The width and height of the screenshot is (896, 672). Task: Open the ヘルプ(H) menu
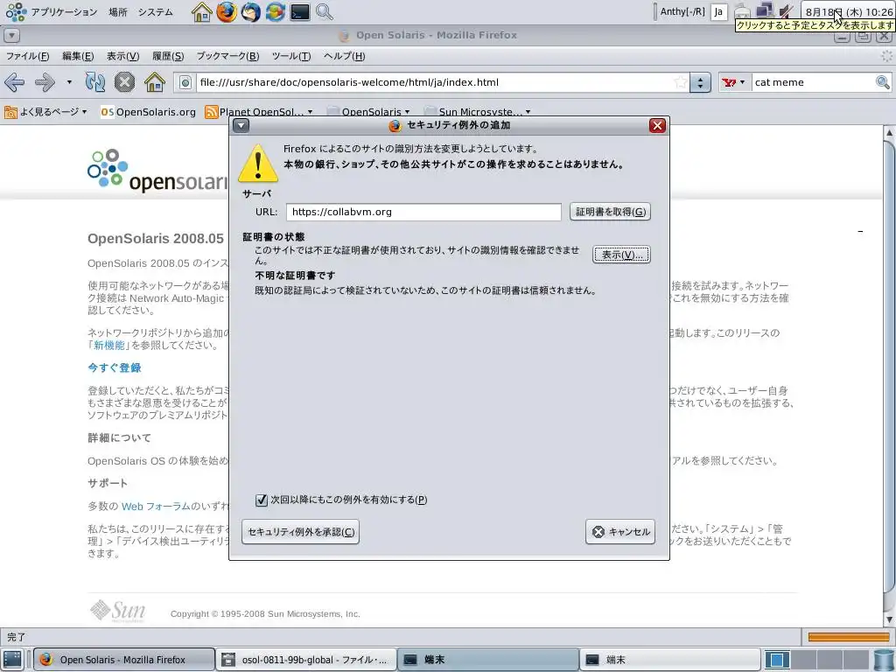pos(344,56)
